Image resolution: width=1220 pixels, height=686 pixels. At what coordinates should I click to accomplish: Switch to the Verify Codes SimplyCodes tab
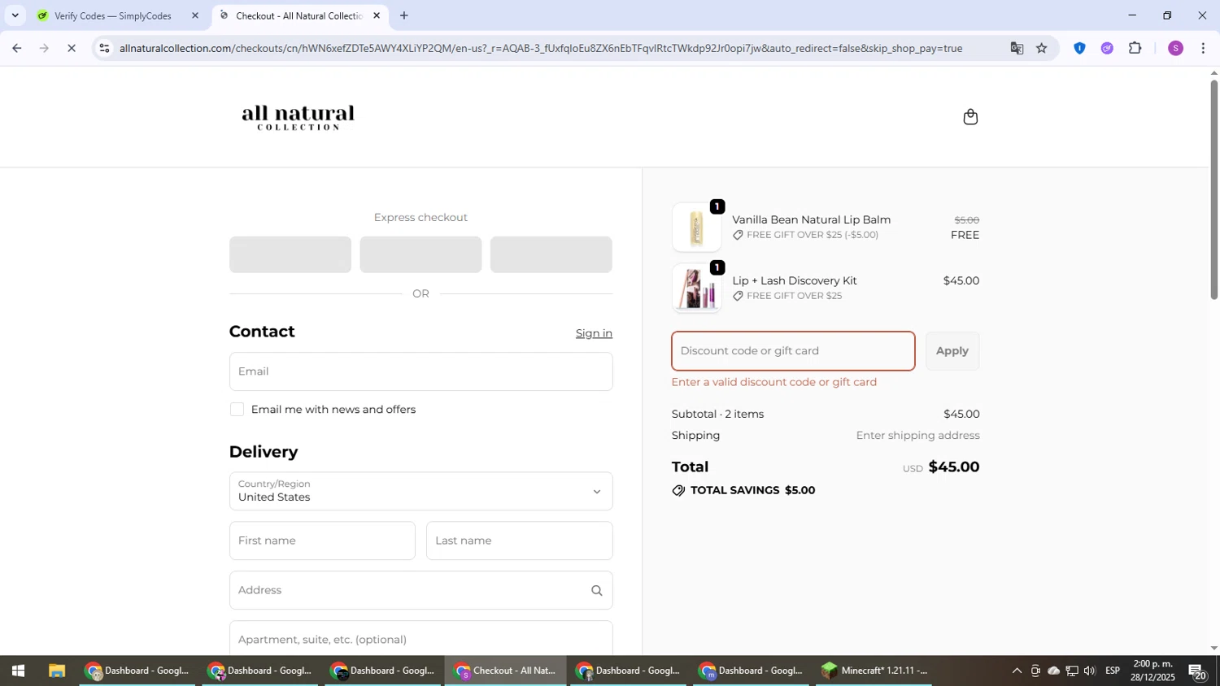[112, 15]
